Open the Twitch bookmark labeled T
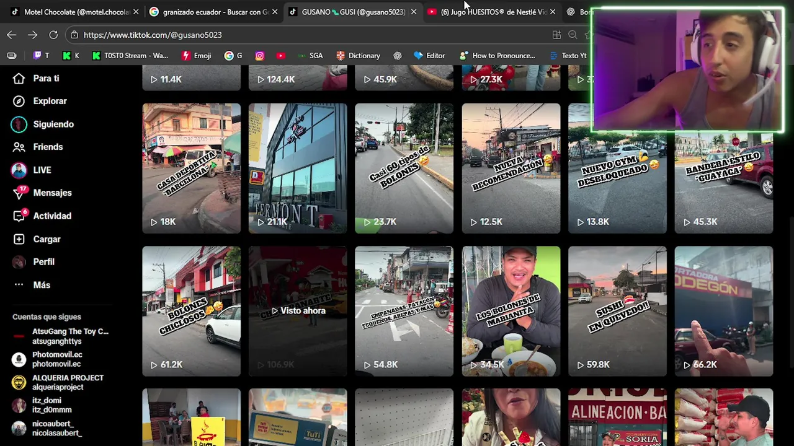The width and height of the screenshot is (794, 446). pyautogui.click(x=41, y=56)
